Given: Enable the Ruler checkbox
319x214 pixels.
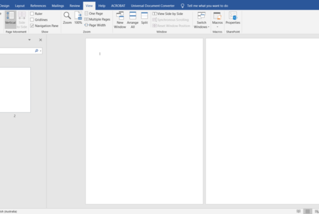Looking at the screenshot, I should click(32, 14).
